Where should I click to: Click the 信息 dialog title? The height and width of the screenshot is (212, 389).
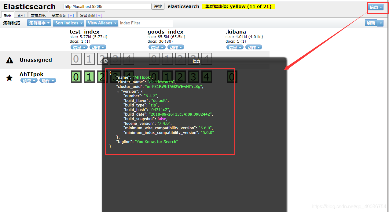[196, 61]
